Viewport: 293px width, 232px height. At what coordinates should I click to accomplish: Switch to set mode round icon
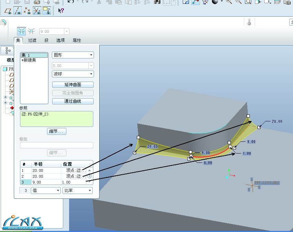click(x=21, y=31)
